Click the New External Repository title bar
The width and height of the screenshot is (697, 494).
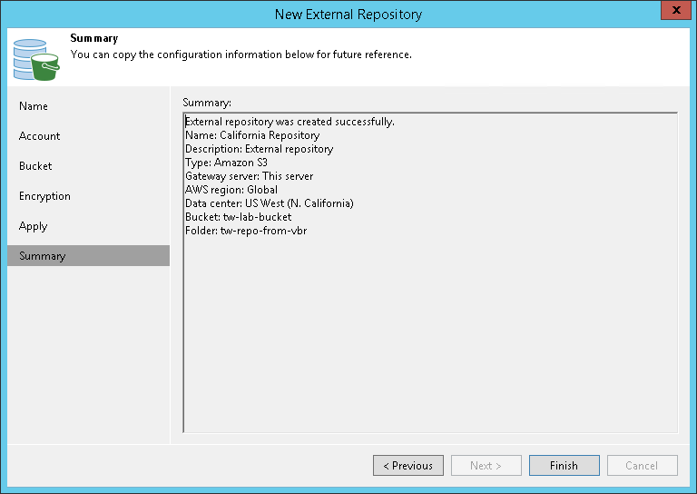point(348,15)
